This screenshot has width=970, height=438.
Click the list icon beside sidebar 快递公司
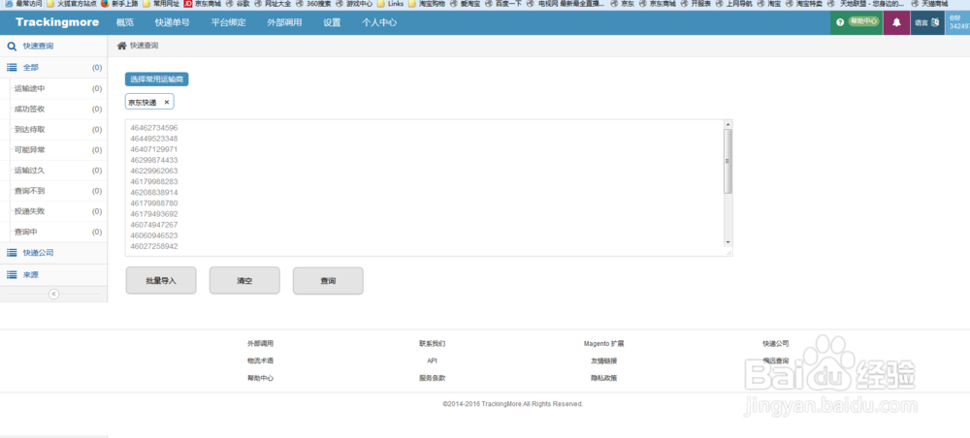click(12, 253)
